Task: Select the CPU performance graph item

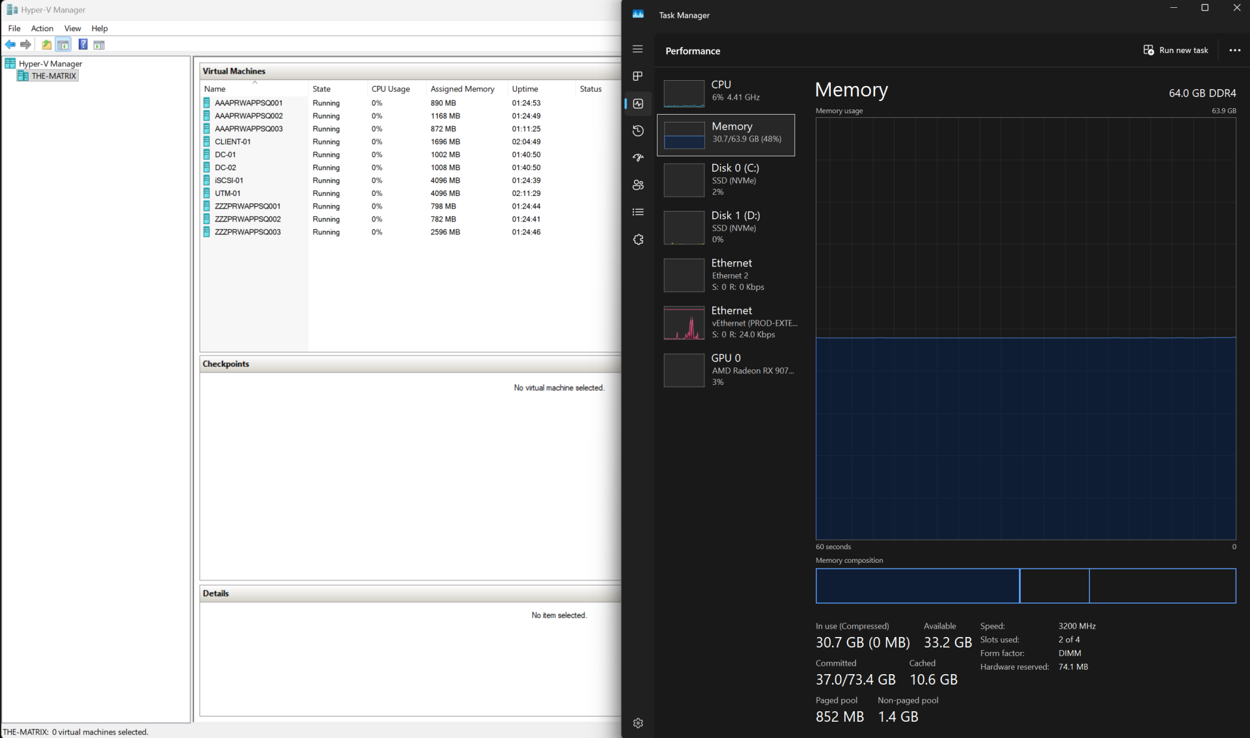Action: [726, 93]
